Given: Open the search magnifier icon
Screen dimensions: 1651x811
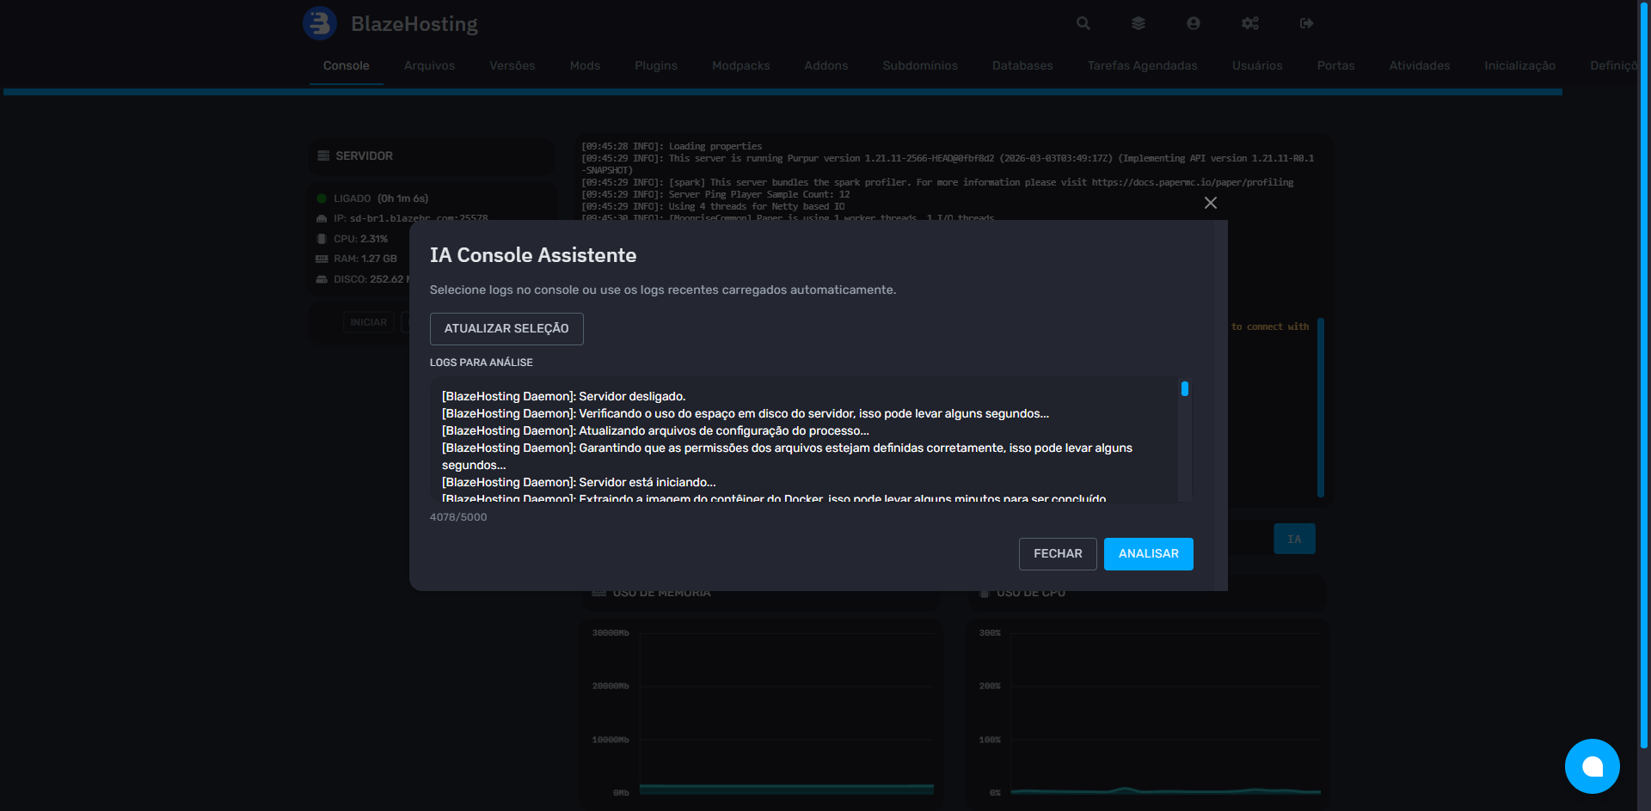Looking at the screenshot, I should pyautogui.click(x=1082, y=23).
